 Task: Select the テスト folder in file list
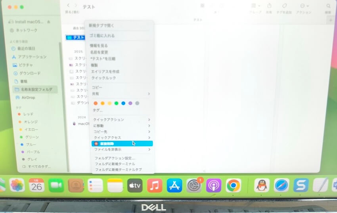point(75,38)
